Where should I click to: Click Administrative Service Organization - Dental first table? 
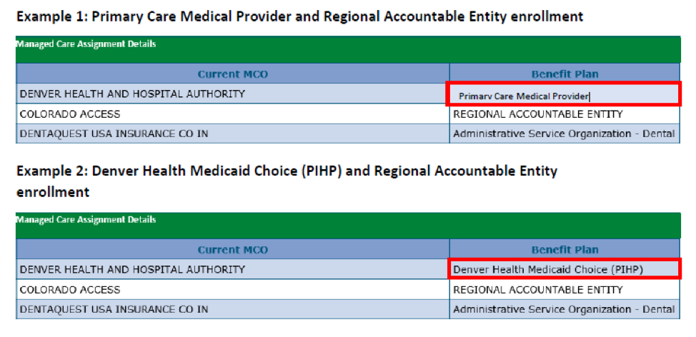pos(564,134)
